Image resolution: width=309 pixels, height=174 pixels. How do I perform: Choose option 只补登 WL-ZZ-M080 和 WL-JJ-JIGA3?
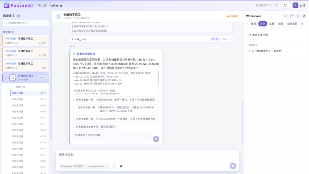pyautogui.click(x=116, y=109)
